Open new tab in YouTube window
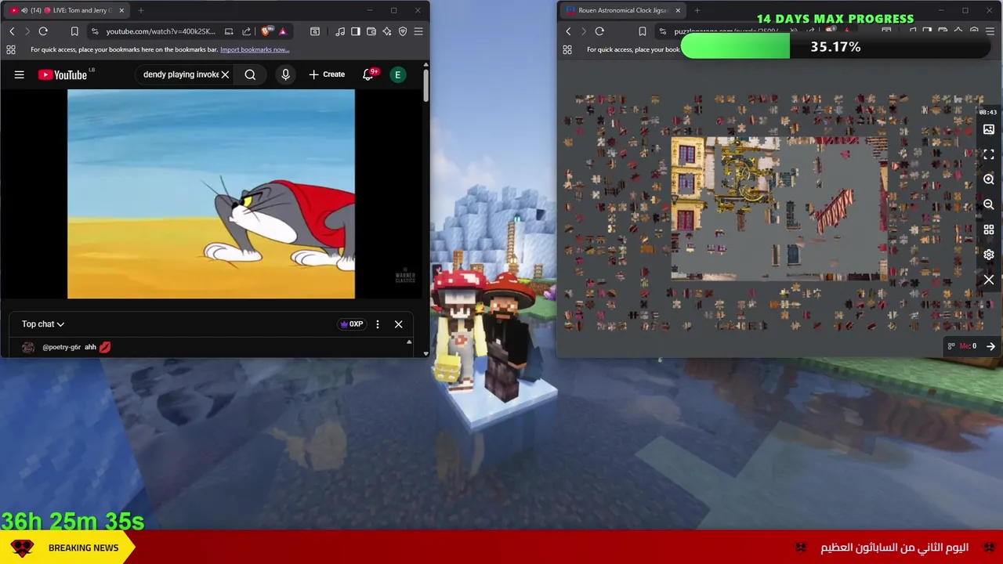Screen dimensions: 1003x564 (141, 10)
